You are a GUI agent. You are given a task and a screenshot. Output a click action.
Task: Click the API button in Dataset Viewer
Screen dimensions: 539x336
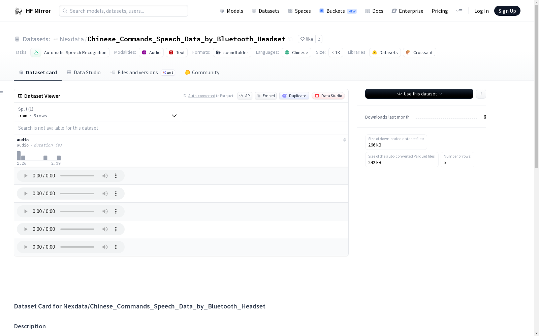245,96
